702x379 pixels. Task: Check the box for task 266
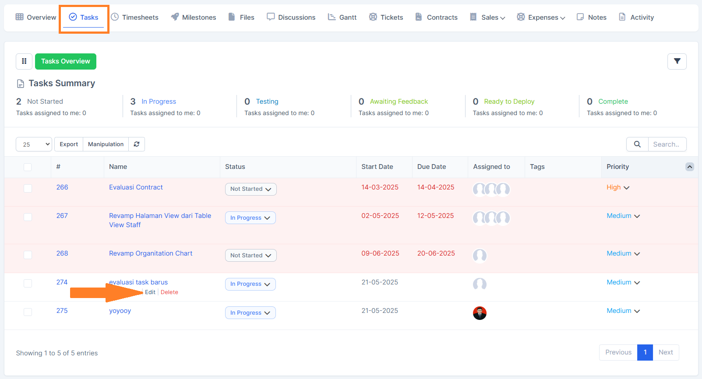[x=28, y=188]
